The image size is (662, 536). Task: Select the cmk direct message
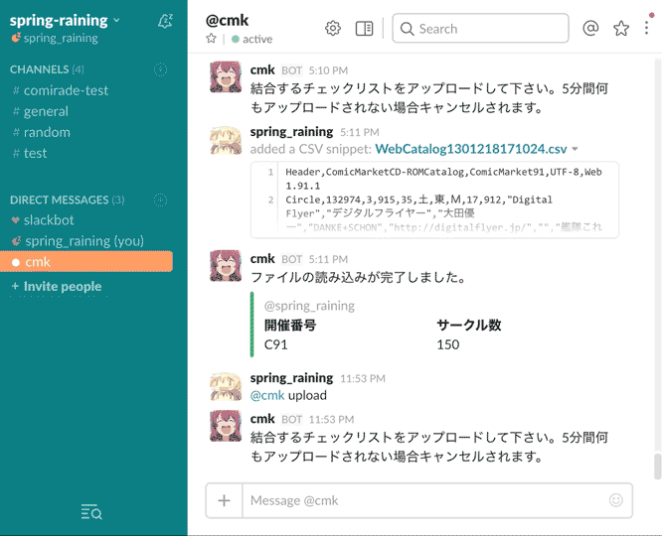pos(86,262)
